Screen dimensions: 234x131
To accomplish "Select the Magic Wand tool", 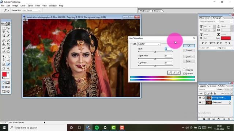I will pyautogui.click(x=8, y=32).
